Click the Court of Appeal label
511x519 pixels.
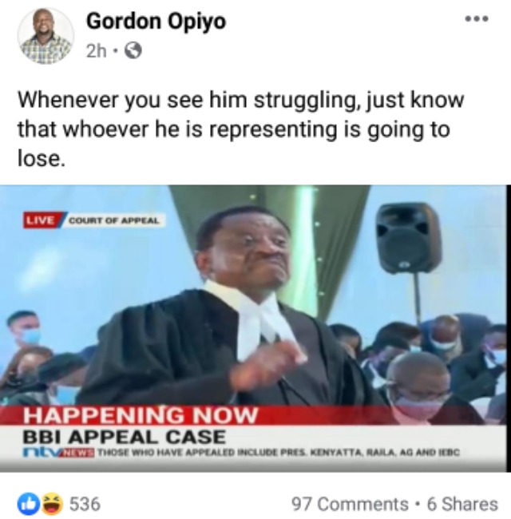(113, 220)
